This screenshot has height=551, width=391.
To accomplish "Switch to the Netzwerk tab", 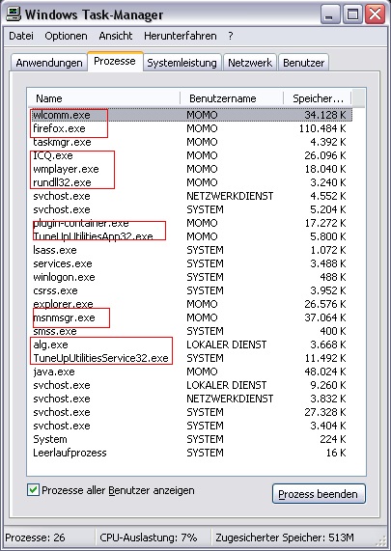I will pos(250,63).
